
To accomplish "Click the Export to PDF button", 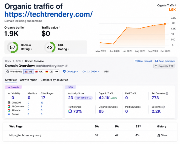I will (164, 66).
